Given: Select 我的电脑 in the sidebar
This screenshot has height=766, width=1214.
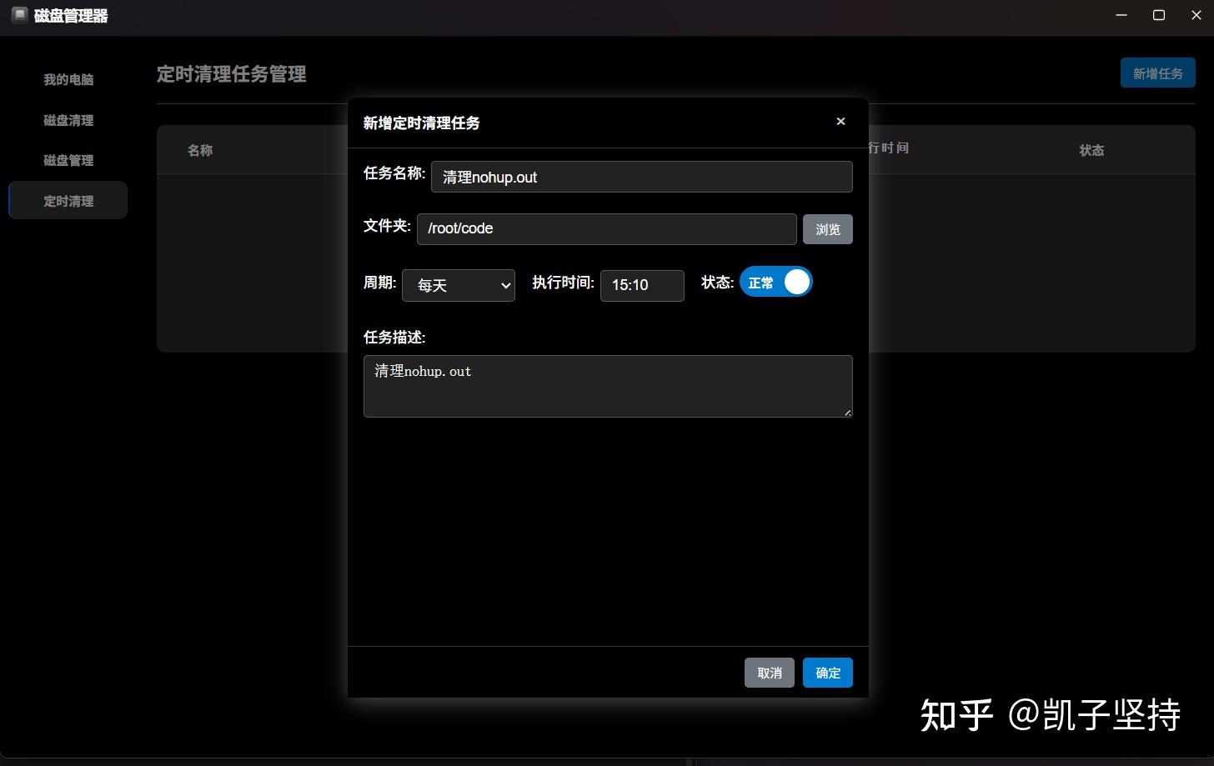Looking at the screenshot, I should click(x=68, y=79).
